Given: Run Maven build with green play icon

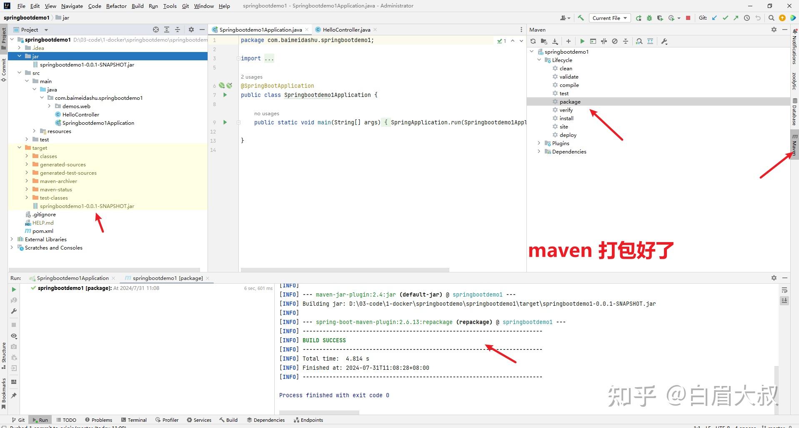Looking at the screenshot, I should coord(582,41).
